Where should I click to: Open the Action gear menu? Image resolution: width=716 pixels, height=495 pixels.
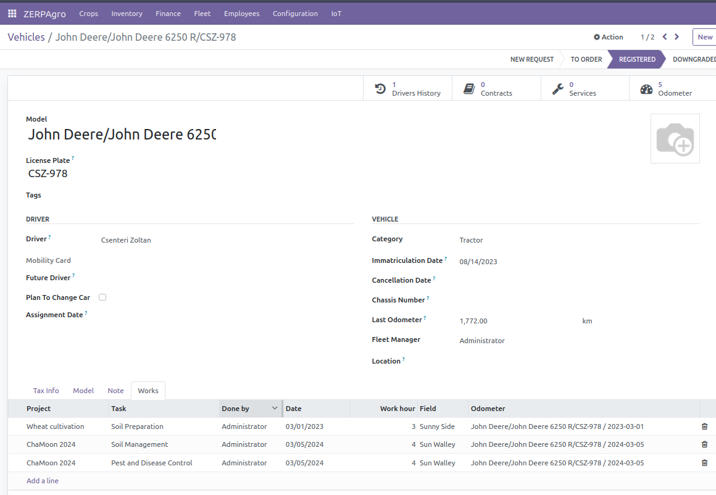(608, 37)
